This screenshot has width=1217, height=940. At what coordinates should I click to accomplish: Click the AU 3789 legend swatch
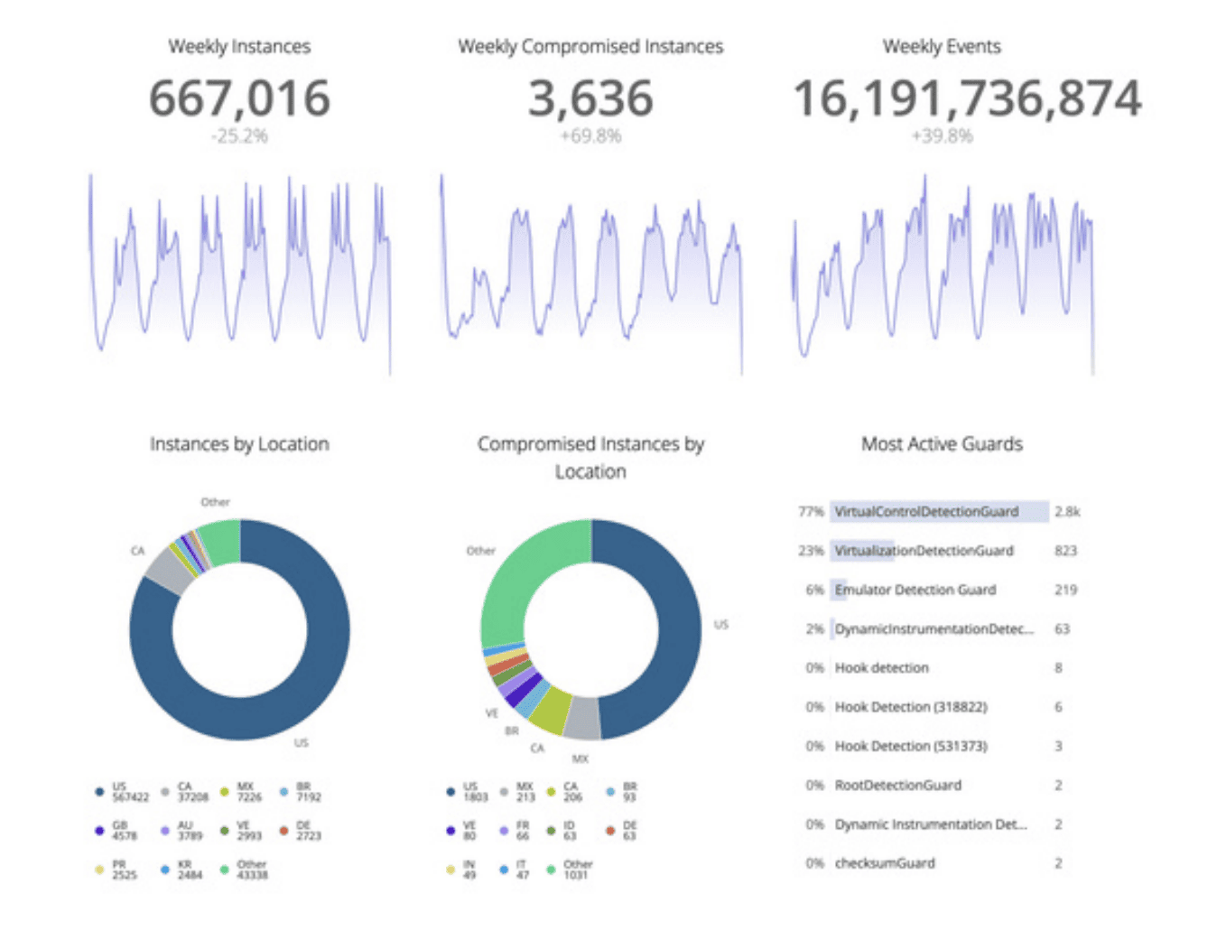point(165,831)
